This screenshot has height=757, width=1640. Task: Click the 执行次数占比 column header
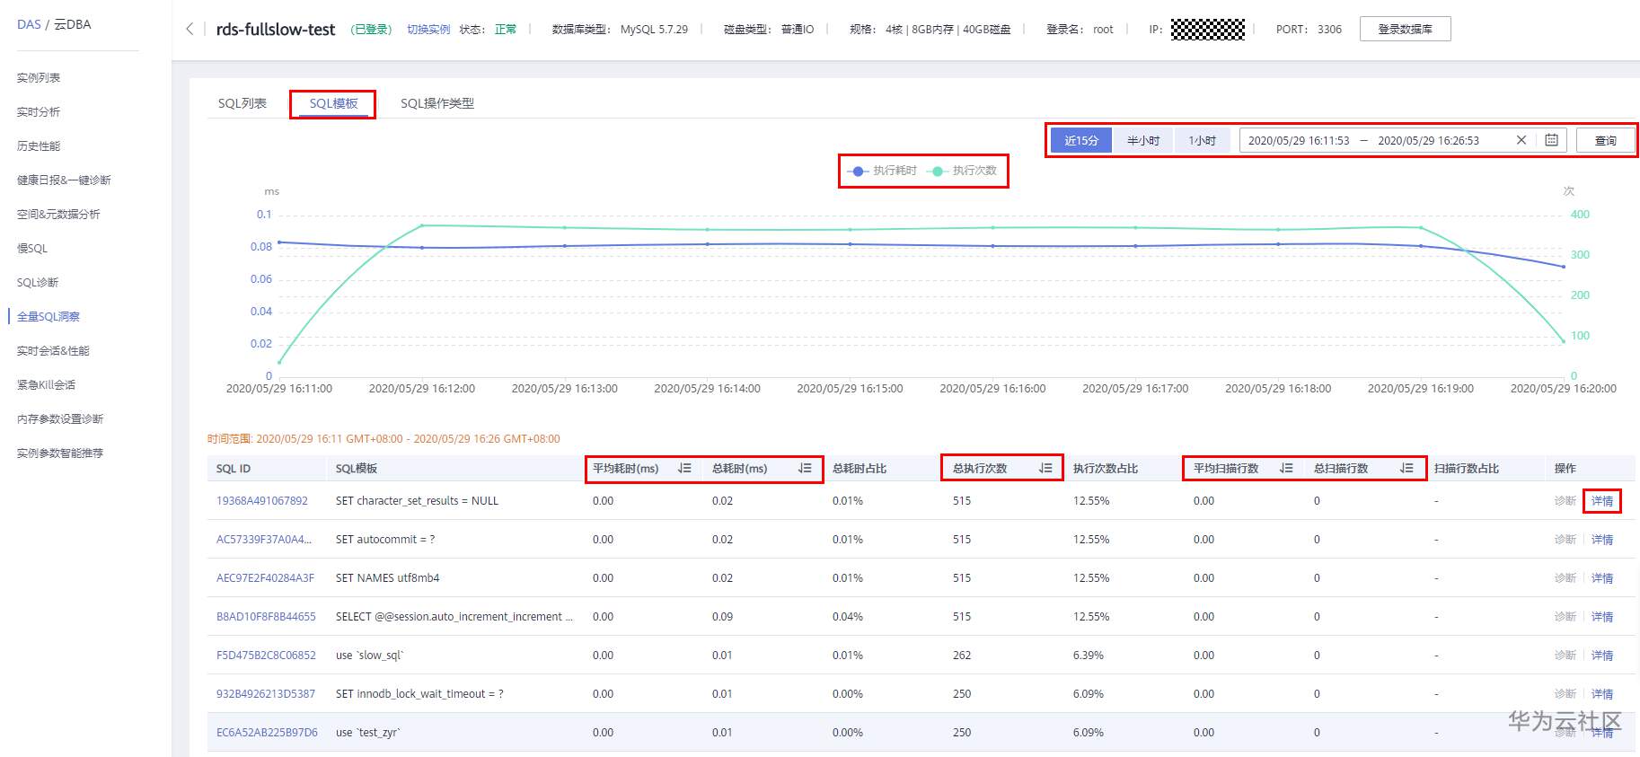tap(1106, 469)
